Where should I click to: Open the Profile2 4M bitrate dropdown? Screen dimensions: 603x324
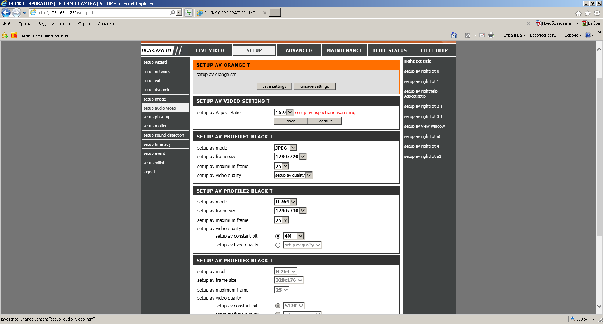click(x=293, y=236)
